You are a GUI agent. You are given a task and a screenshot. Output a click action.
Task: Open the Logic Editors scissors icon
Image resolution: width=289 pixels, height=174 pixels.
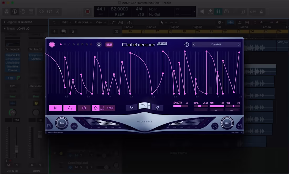click(58, 12)
